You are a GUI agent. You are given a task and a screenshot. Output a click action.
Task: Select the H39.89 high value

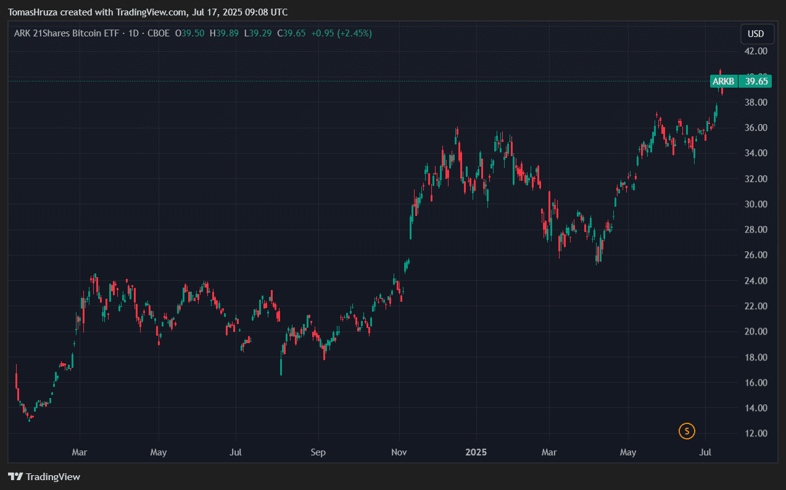point(225,33)
